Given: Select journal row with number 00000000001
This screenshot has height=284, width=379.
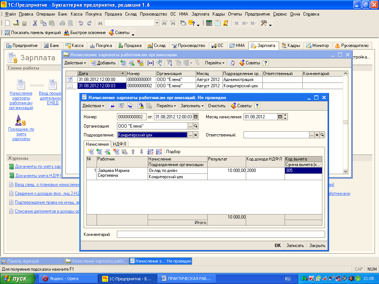Looking at the screenshot, I should pyautogui.click(x=204, y=80).
